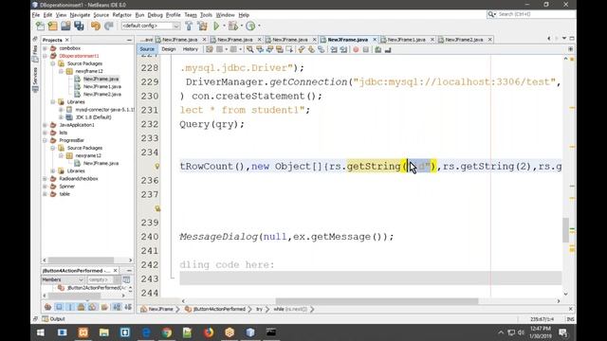Select the mysql-connector-java library node
Viewport: 607px width, 341px height.
pyautogui.click(x=101, y=110)
